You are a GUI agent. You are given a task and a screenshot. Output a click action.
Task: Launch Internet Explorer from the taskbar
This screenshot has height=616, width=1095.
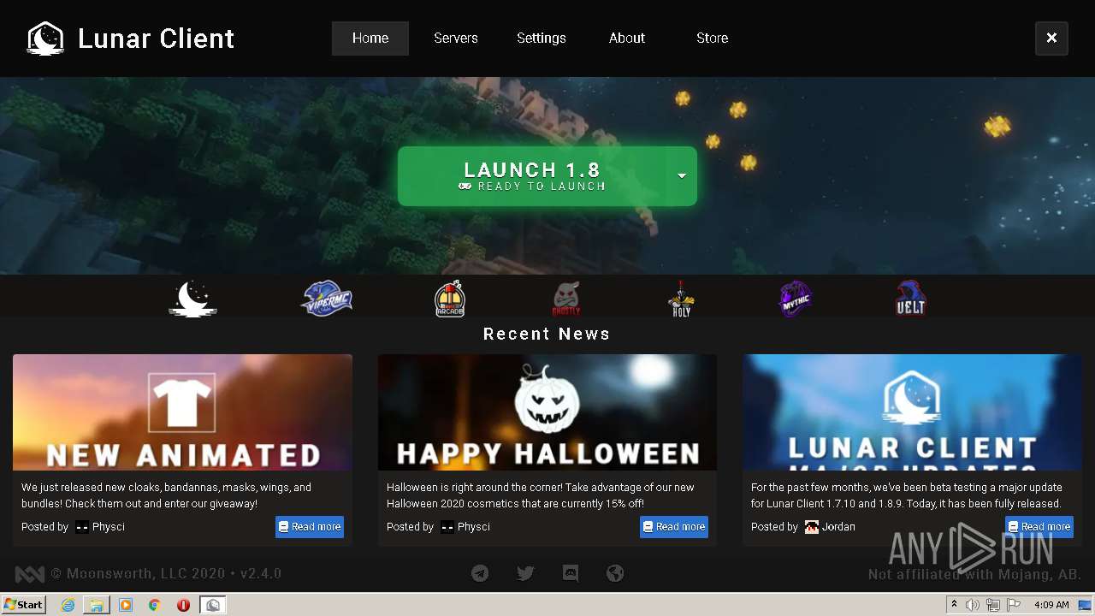point(68,605)
